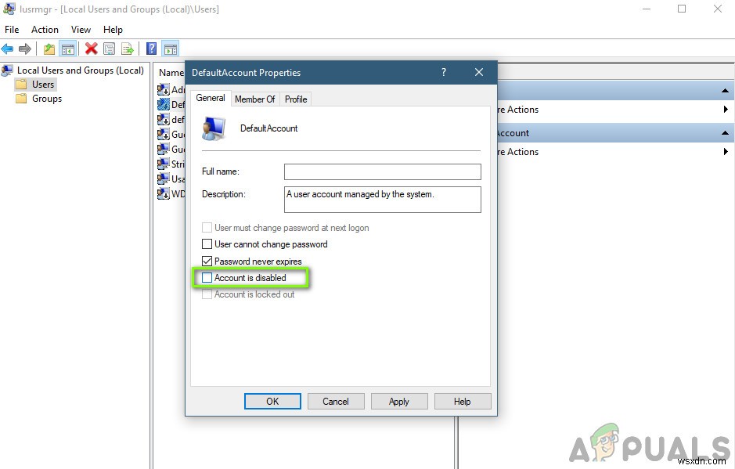Click the 'Account' header text in the Actions pane
The height and width of the screenshot is (469, 735).
[513, 133]
